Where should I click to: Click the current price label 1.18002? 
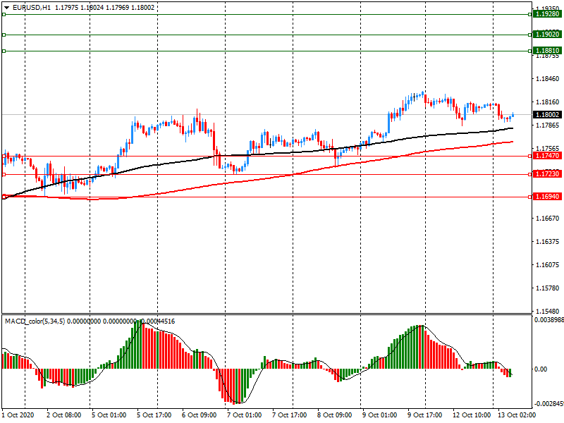click(x=546, y=115)
